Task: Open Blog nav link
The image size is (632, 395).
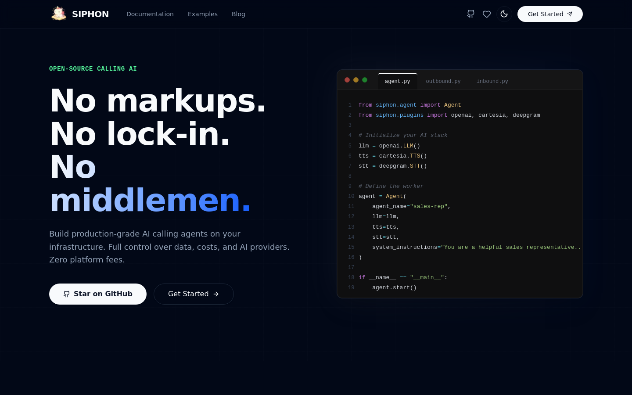Action: tap(238, 14)
